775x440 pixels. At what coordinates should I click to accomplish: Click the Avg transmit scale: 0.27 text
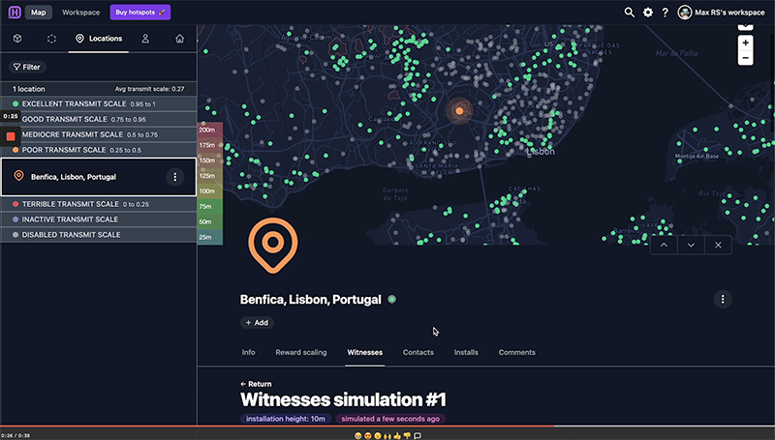[x=150, y=89]
